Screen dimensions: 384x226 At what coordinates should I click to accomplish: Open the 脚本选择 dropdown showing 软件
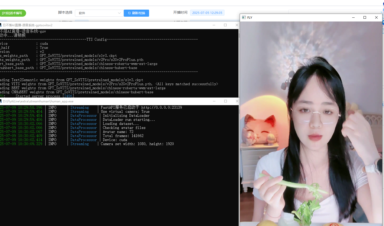99,13
